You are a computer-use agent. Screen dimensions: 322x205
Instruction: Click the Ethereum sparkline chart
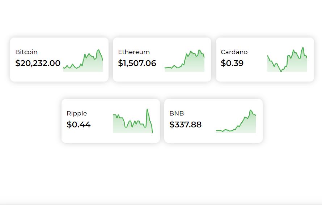coord(185,61)
